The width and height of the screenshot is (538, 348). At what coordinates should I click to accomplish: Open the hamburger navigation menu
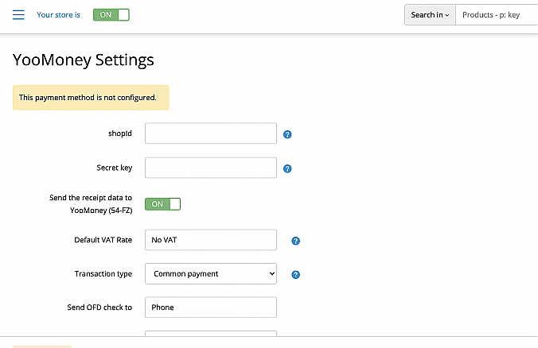(x=18, y=15)
